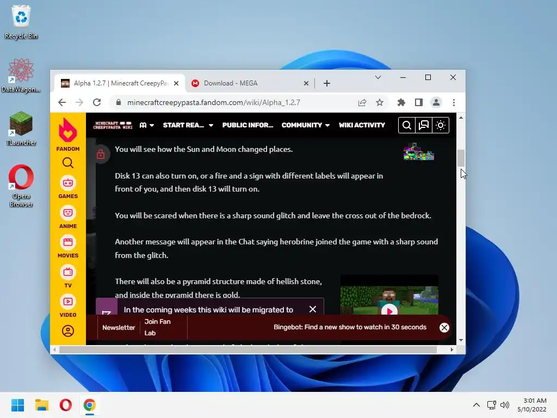Click the Chrome taskbar icon
557x418 pixels.
coord(90,405)
